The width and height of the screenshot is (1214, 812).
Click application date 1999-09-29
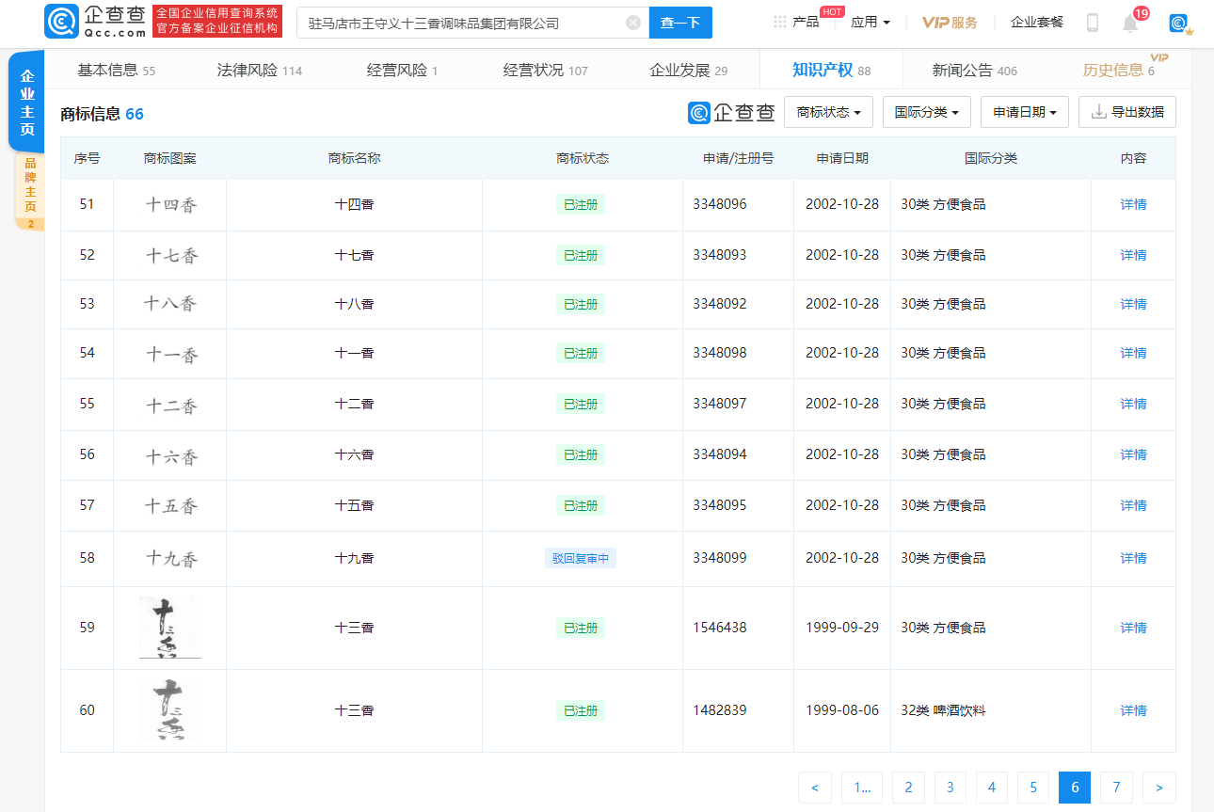pyautogui.click(x=842, y=628)
